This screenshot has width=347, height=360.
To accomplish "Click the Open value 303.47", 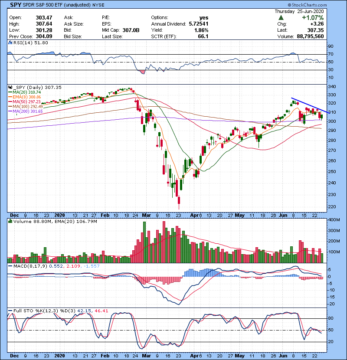I will [x=44, y=18].
